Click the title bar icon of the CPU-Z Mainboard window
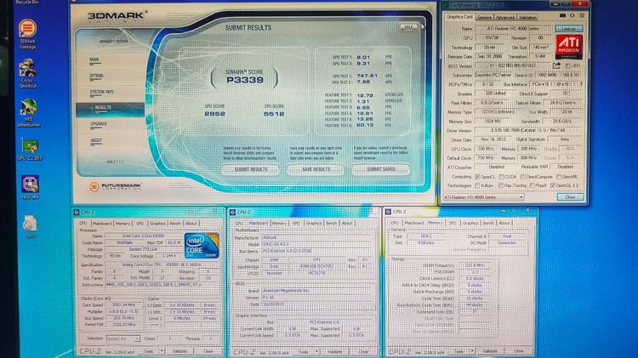This screenshot has height=358, width=638. point(232,212)
